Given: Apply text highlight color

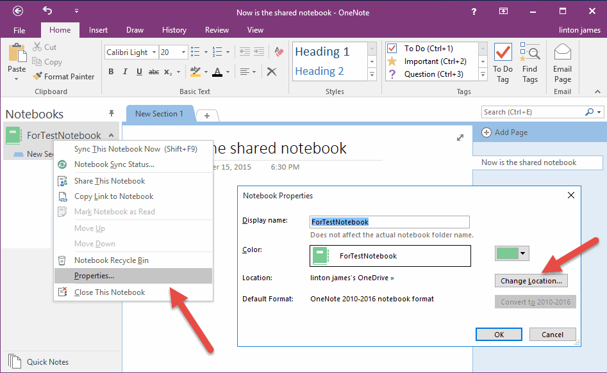Looking at the screenshot, I should tap(195, 72).
